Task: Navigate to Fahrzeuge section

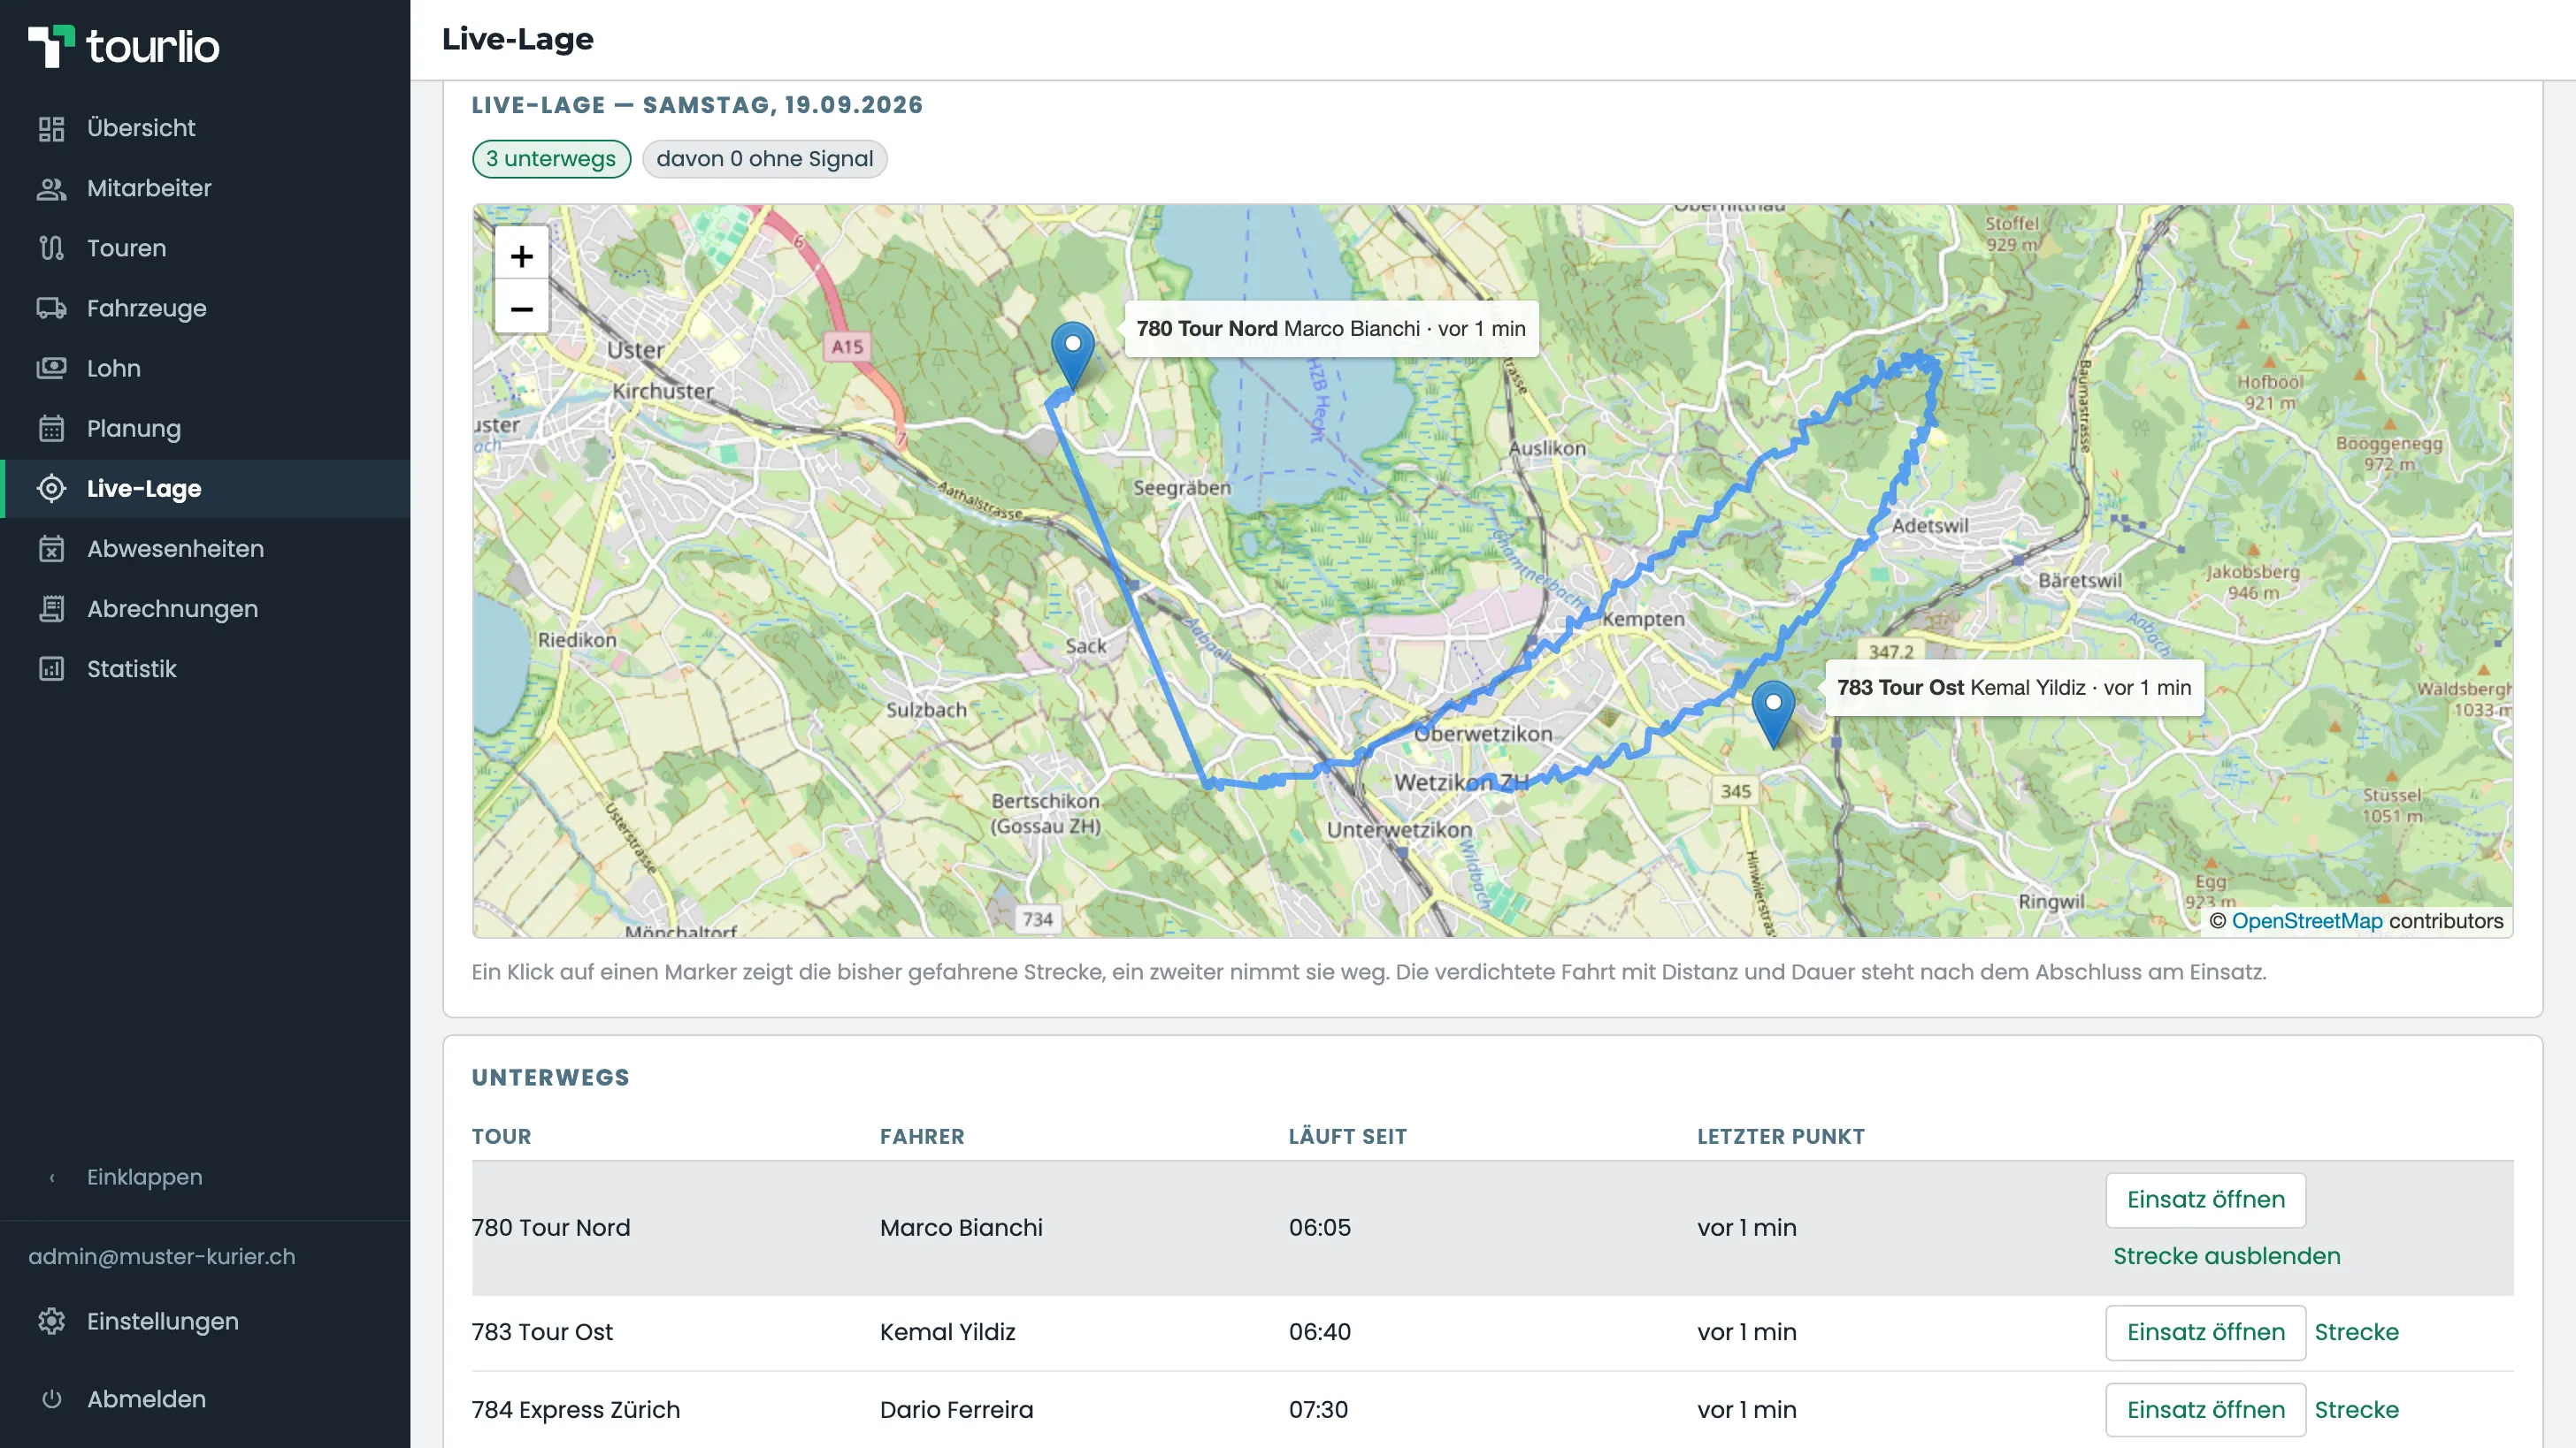Action: (205, 308)
